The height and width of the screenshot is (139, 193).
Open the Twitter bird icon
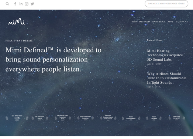(x=32, y=4)
